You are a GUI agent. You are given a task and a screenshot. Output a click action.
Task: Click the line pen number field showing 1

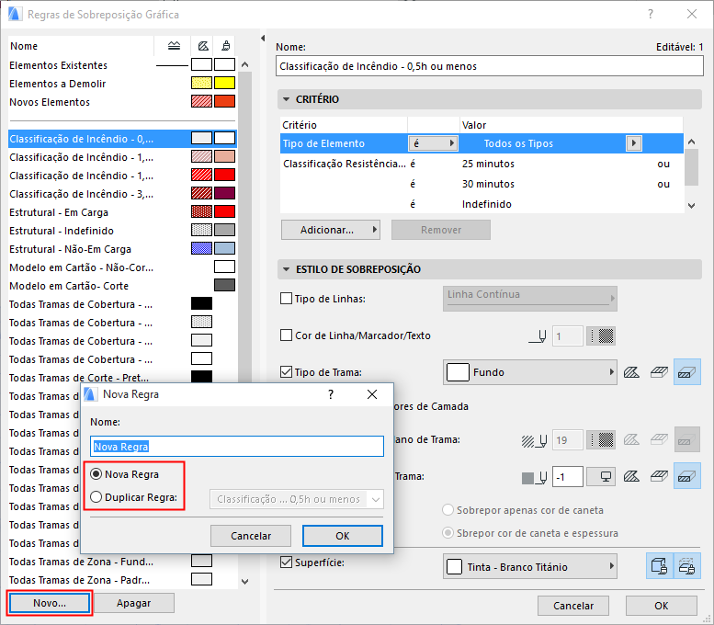tap(567, 336)
